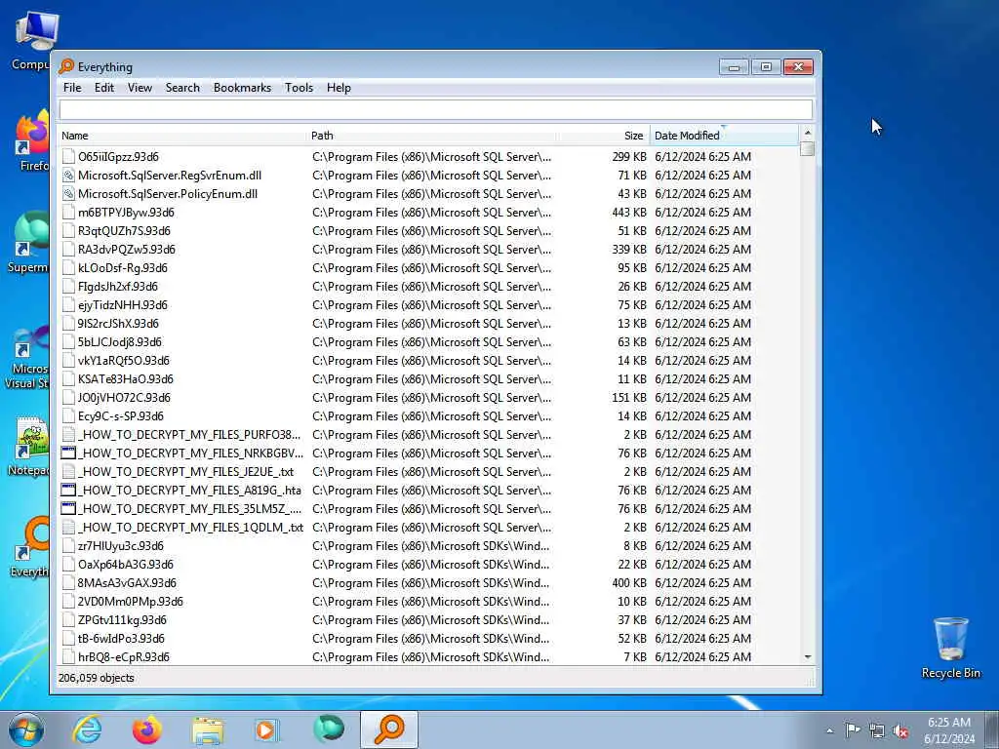Open the File menu
Screen dimensions: 999x749
[72, 88]
